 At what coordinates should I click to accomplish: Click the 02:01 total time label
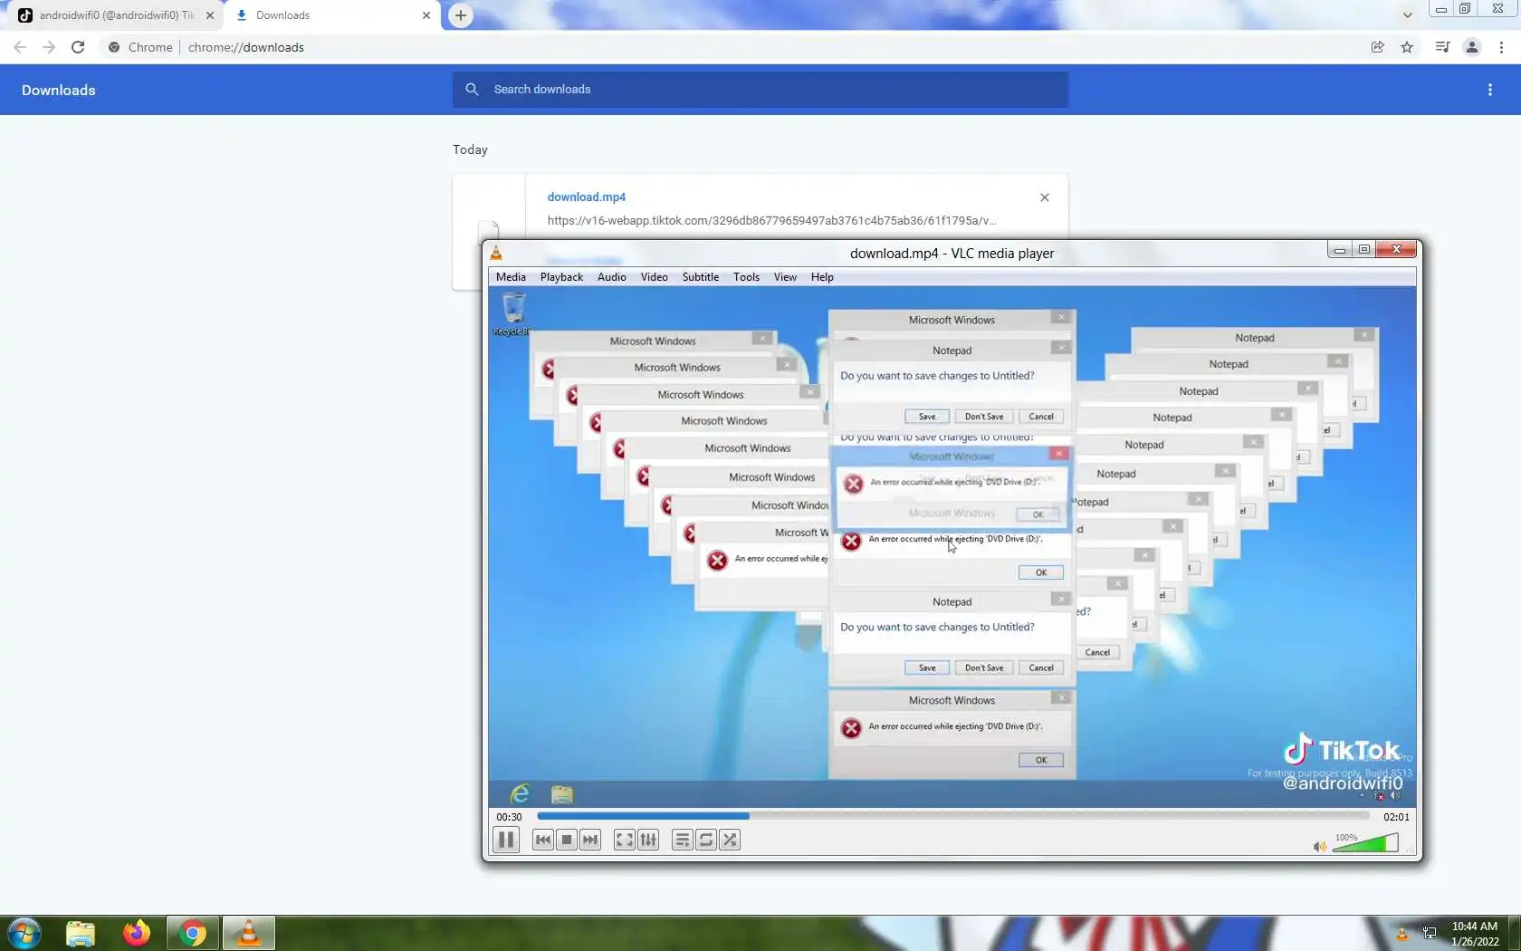click(x=1396, y=816)
